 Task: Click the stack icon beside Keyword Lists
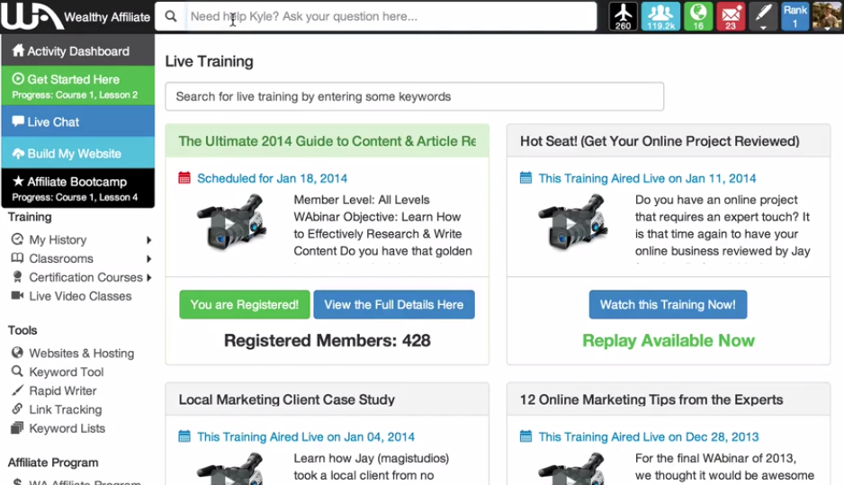pyautogui.click(x=17, y=428)
